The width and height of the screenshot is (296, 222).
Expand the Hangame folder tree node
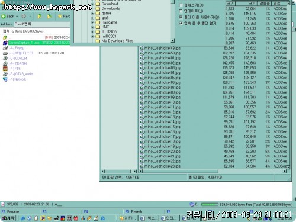tap(92, 22)
